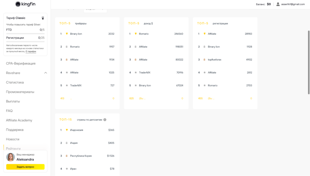Screen dimensions: 310x176
Task: Click the ТОП-15 heading
Action: [66, 120]
